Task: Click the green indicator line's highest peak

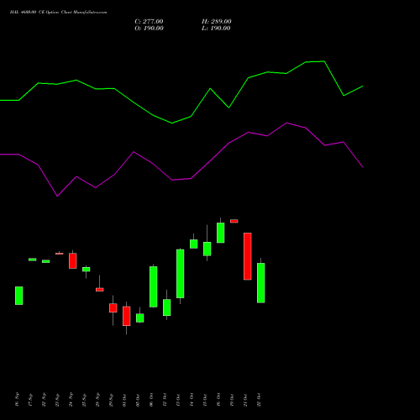Action: (x=324, y=61)
